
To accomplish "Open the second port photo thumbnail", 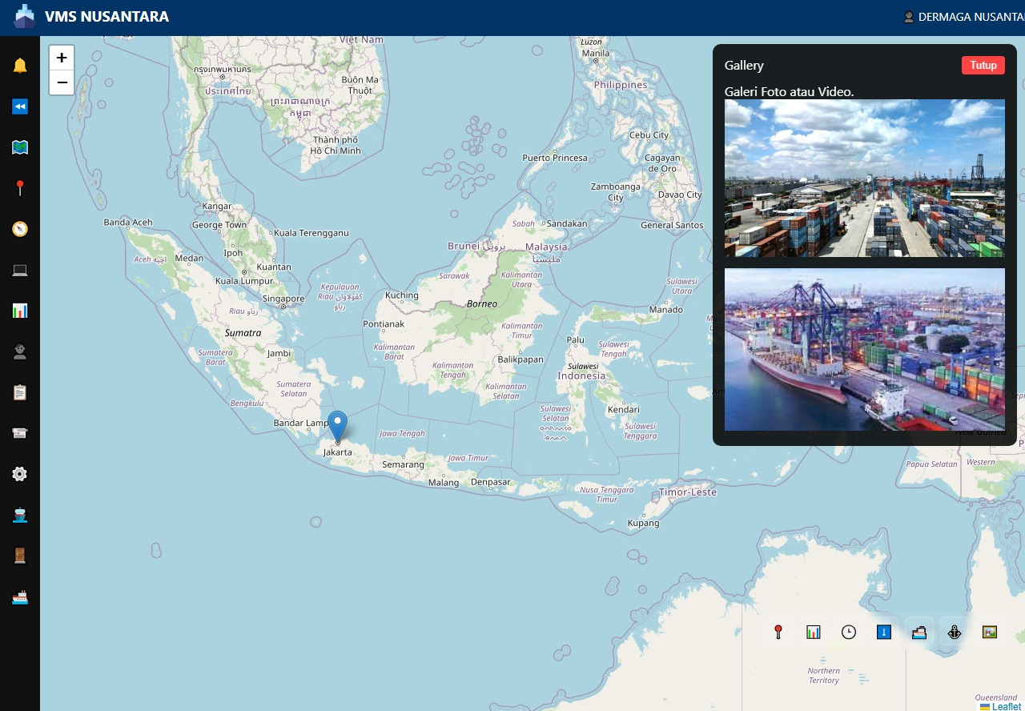I will [x=865, y=348].
